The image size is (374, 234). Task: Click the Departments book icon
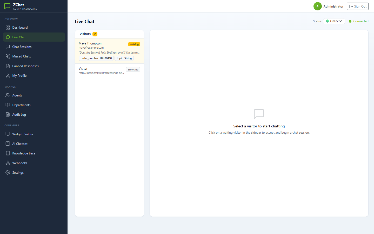8,105
